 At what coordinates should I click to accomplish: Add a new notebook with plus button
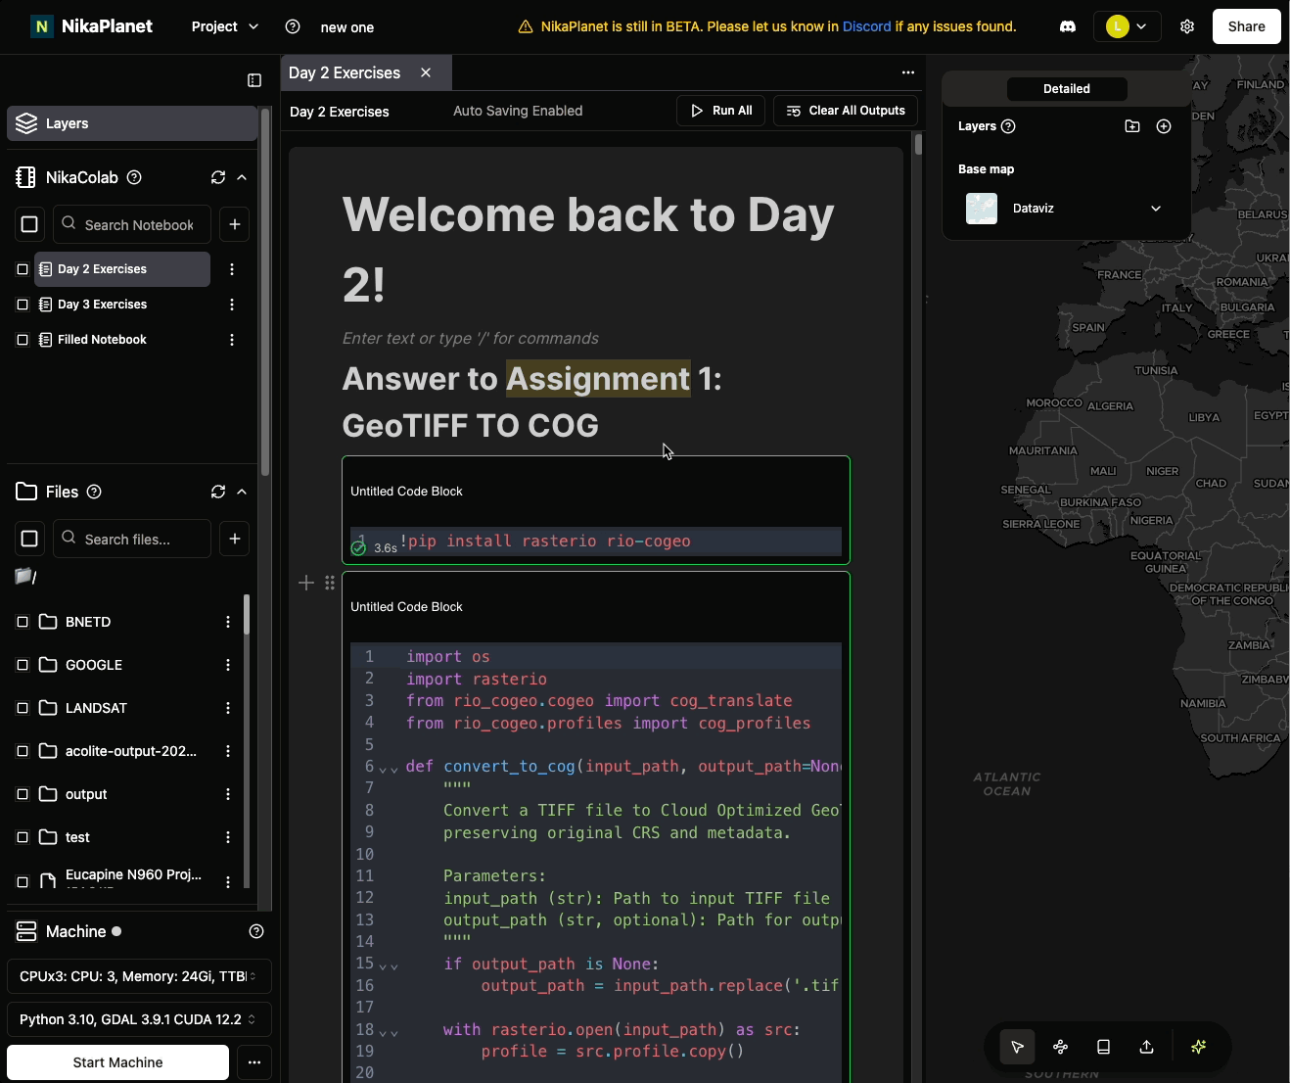click(235, 224)
